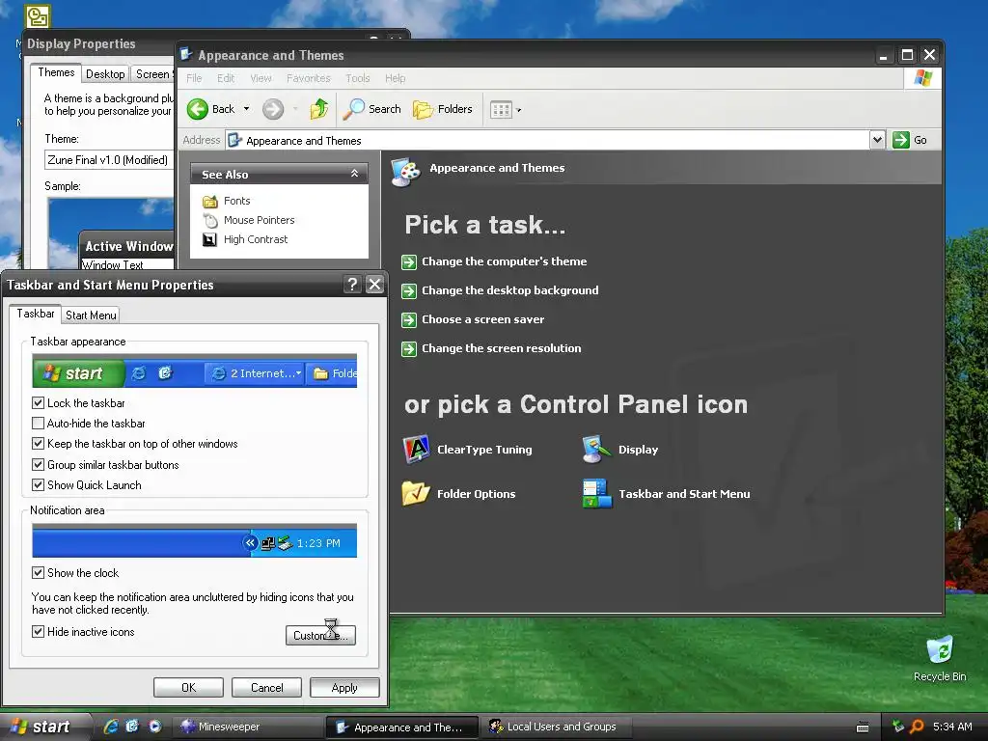Click the Customize button

(x=320, y=635)
